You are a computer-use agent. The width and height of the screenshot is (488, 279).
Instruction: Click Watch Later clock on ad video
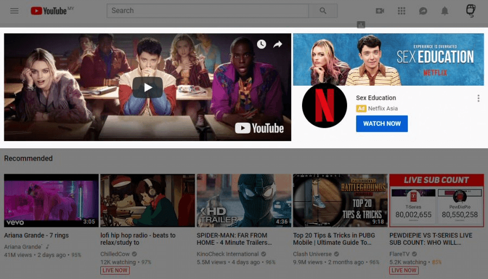pos(261,45)
